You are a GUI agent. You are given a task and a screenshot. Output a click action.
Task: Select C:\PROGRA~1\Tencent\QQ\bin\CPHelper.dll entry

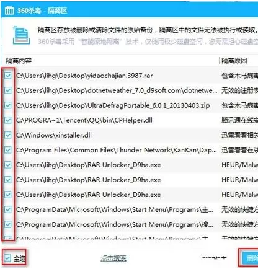pyautogui.click(x=84, y=120)
